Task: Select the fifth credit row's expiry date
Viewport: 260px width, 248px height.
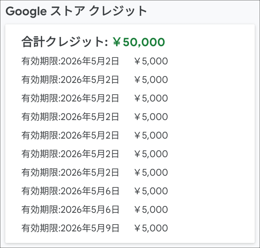Action: point(70,135)
